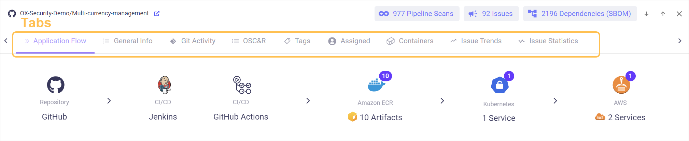Click the GitHub repository icon
Image resolution: width=689 pixels, height=141 pixels.
point(55,85)
